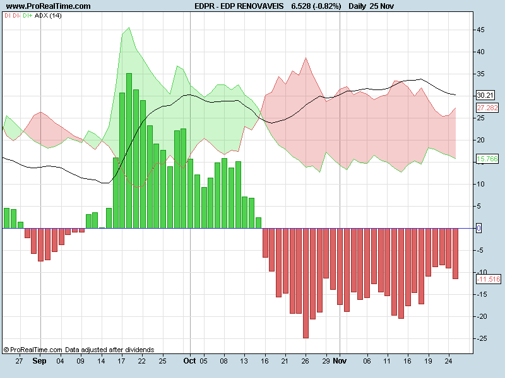Click the -25 axis tick label
This screenshot has width=505, height=378.
tap(482, 338)
